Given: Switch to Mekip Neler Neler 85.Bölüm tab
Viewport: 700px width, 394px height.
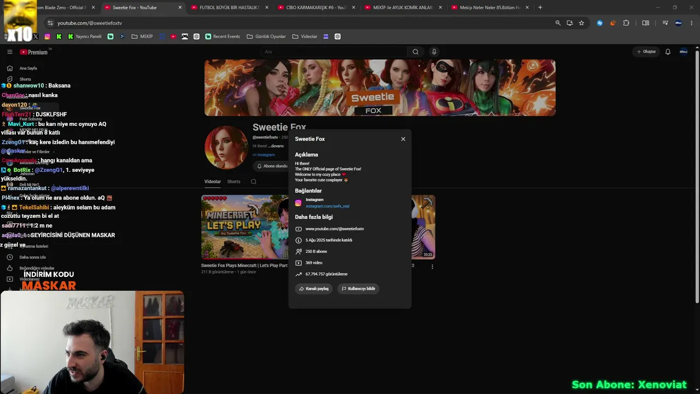Looking at the screenshot, I should [x=489, y=8].
